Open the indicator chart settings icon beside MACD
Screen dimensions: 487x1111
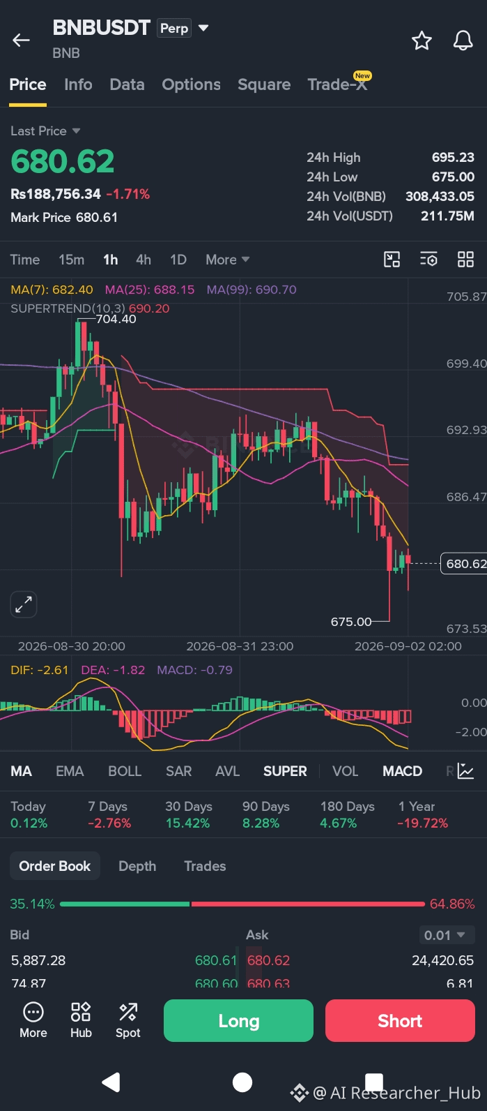[x=466, y=771]
